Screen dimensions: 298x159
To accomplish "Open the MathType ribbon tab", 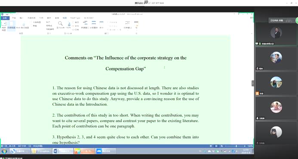I will [x=75, y=18].
